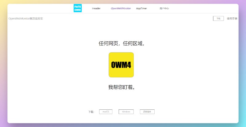246x127 pixels.
Task: Click the 下载 button at top right
Action: coord(218,18)
